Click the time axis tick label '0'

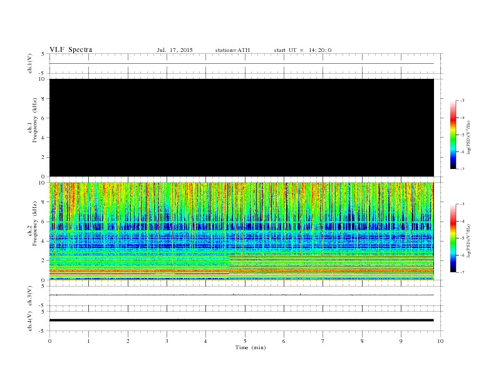[x=49, y=341]
